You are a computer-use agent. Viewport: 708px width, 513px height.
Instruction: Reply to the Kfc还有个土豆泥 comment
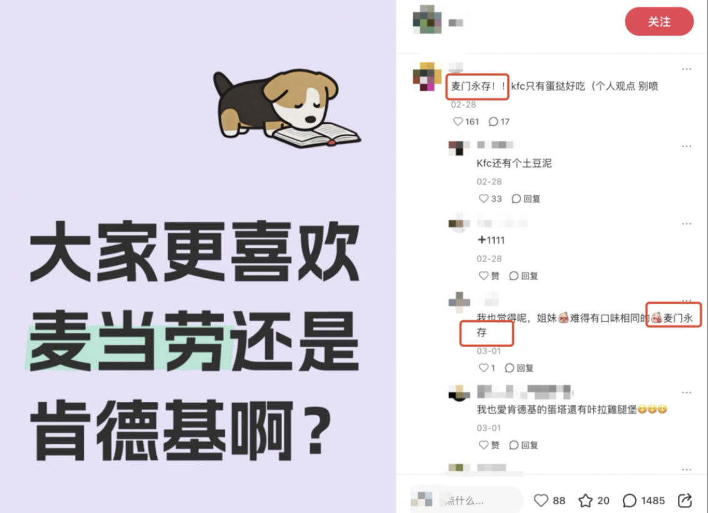[x=526, y=199]
